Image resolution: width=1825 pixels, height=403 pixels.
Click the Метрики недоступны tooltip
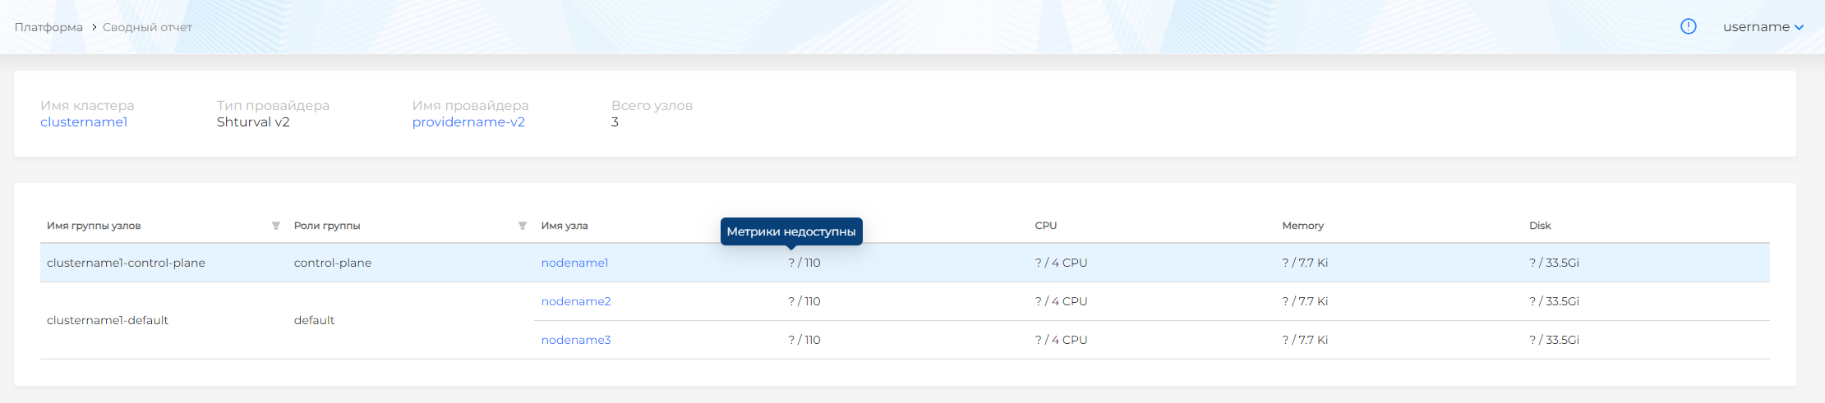[790, 231]
